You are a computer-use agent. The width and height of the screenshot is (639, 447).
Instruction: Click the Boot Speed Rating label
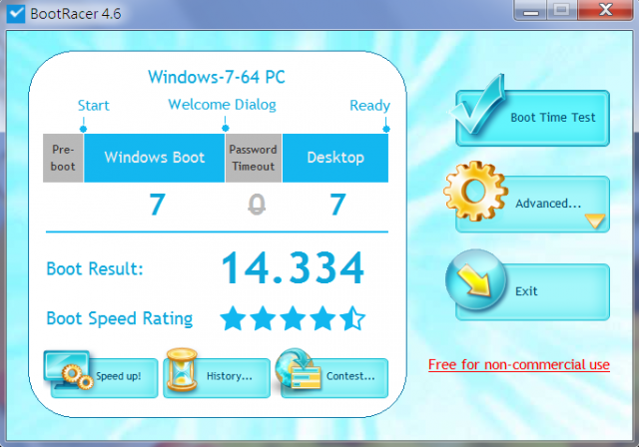pos(120,318)
